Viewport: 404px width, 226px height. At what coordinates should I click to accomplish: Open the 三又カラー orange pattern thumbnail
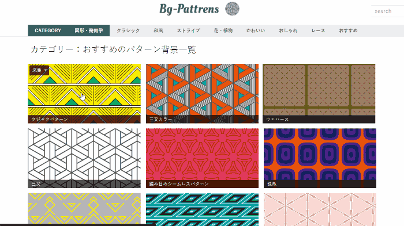[202, 94]
